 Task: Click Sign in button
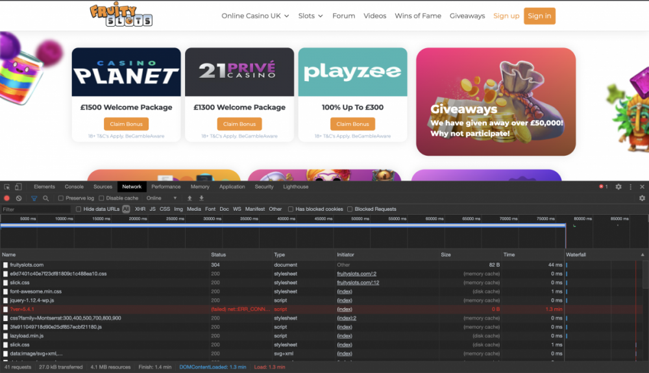(539, 16)
